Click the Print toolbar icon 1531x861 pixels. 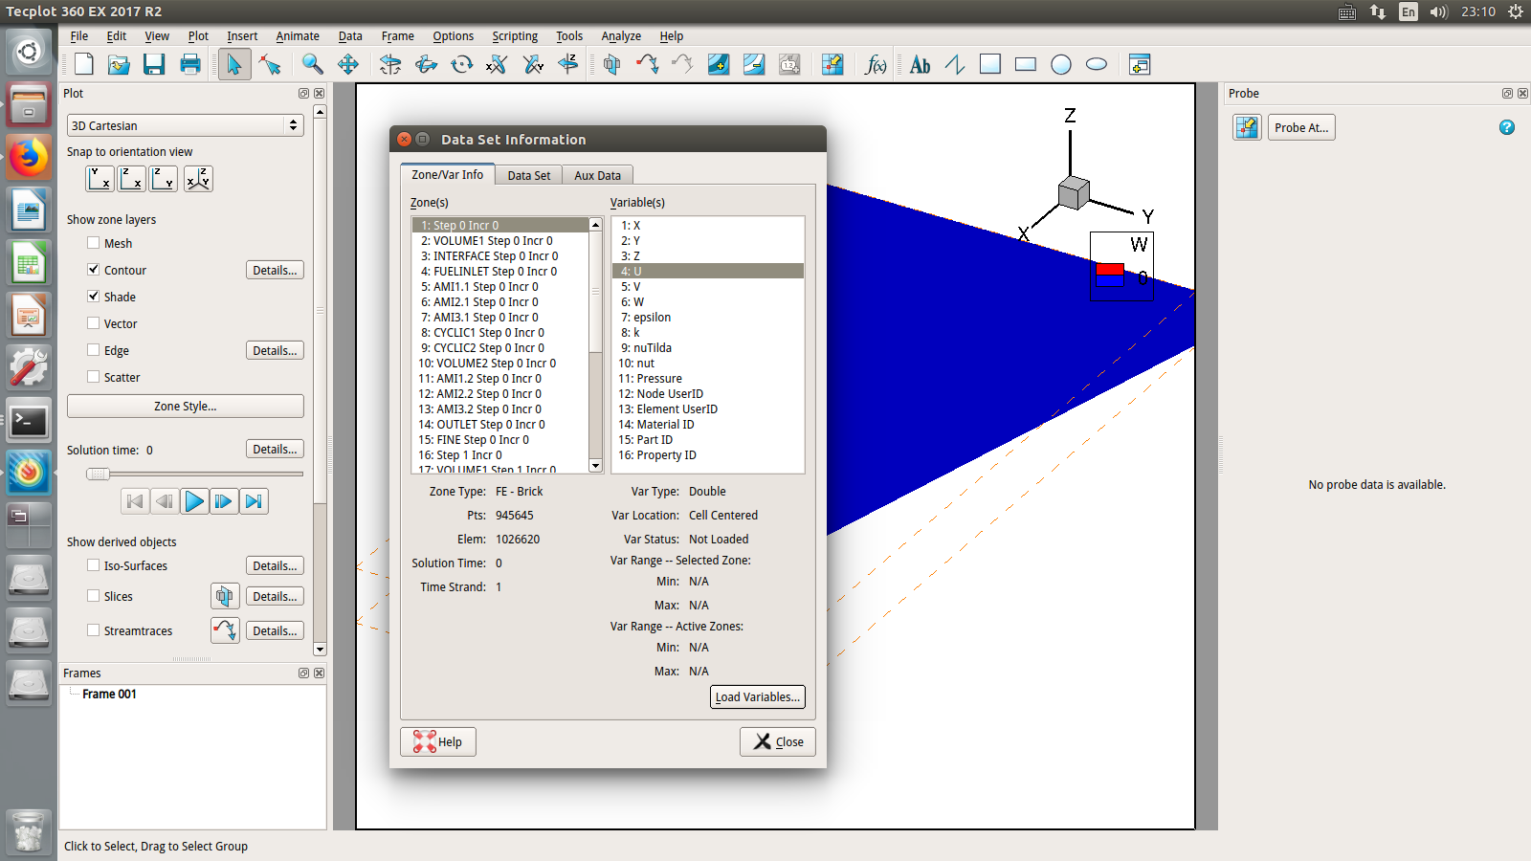pos(190,64)
